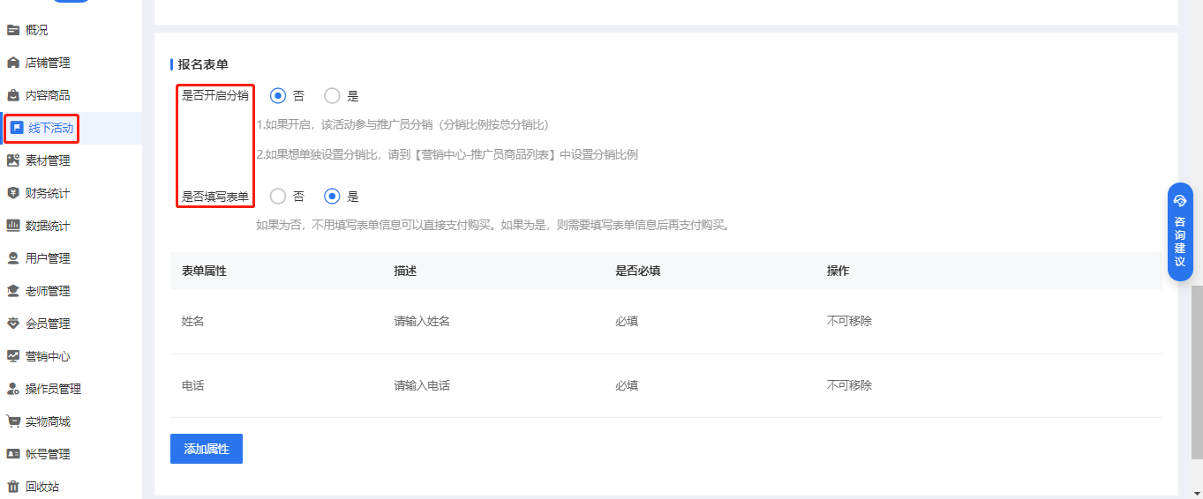Click the 会员管理 diamond icon
The width and height of the screenshot is (1203, 499).
pyautogui.click(x=13, y=324)
